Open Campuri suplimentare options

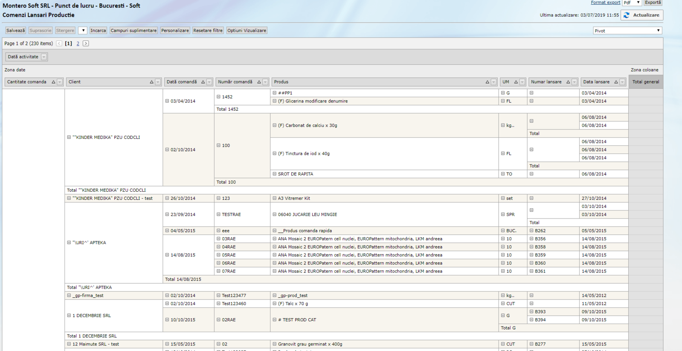tap(133, 31)
